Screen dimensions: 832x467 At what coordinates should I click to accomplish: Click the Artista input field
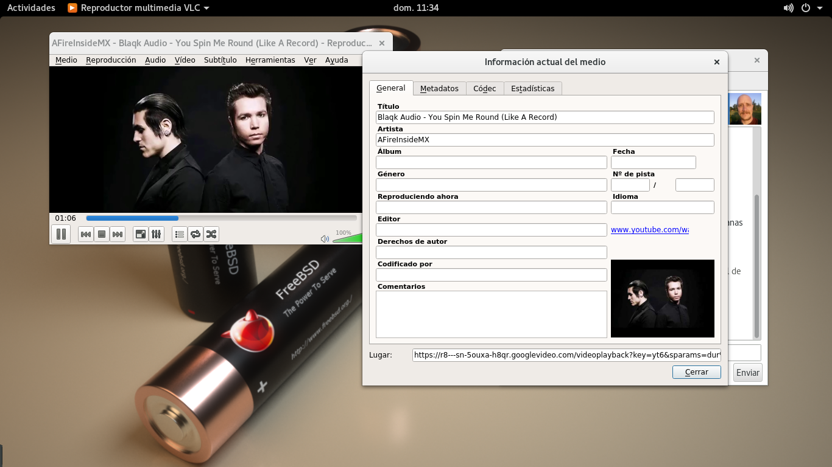pyautogui.click(x=545, y=139)
